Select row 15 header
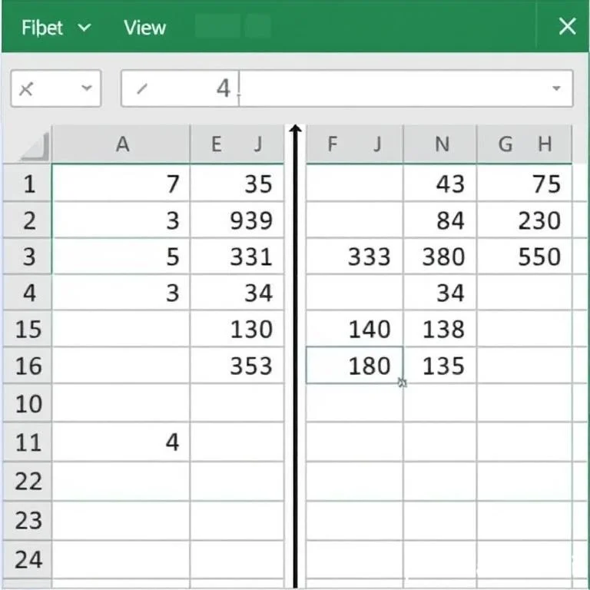This screenshot has height=590, width=590. 28,330
